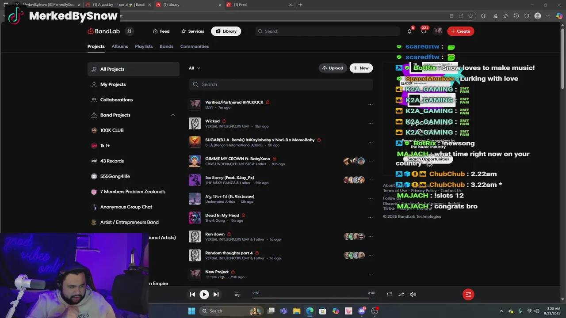Open the Dead In My Head project
Viewport: 566px width, 318px height.
222,216
